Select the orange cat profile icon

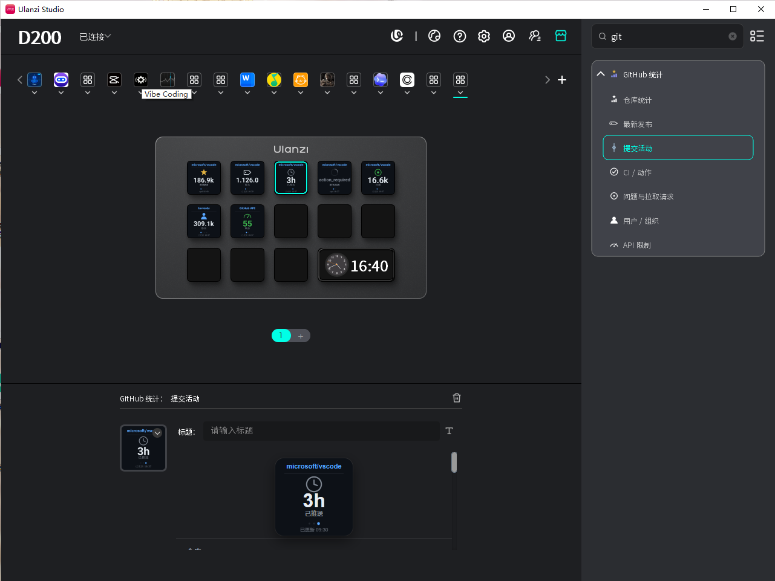pos(301,80)
